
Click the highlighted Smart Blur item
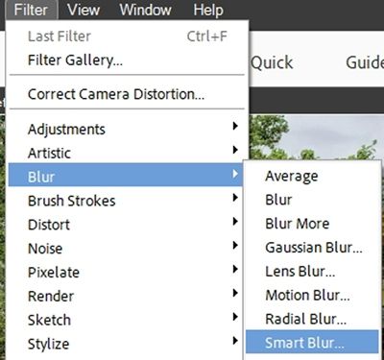[312, 343]
